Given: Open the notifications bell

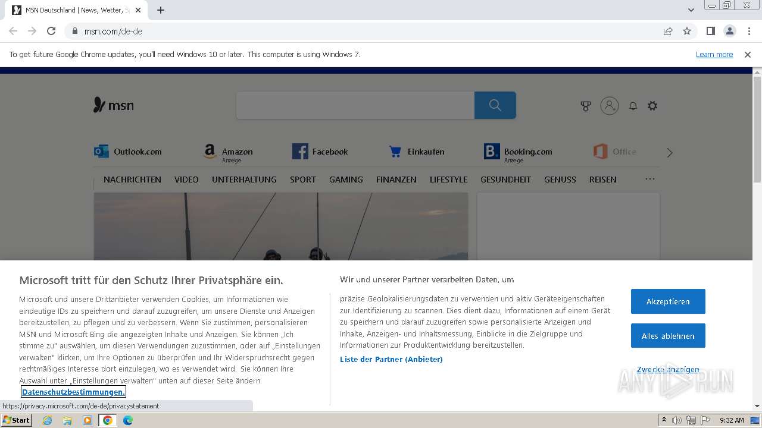Looking at the screenshot, I should [633, 106].
